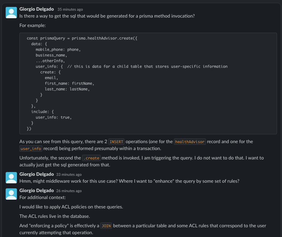
Task: Click Giorgio Delgado's name on the third message
Action: tap(37, 190)
